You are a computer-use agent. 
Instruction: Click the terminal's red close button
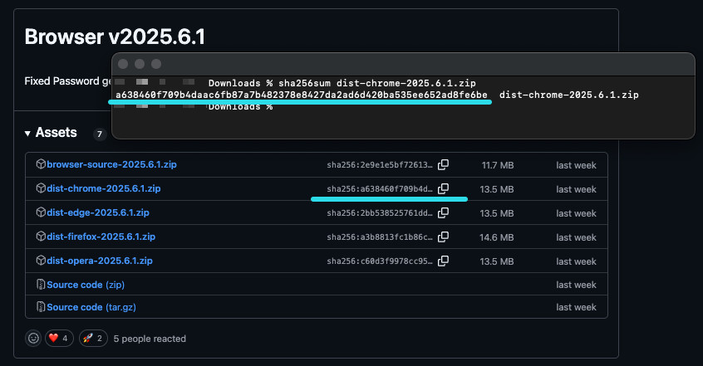pyautogui.click(x=123, y=64)
